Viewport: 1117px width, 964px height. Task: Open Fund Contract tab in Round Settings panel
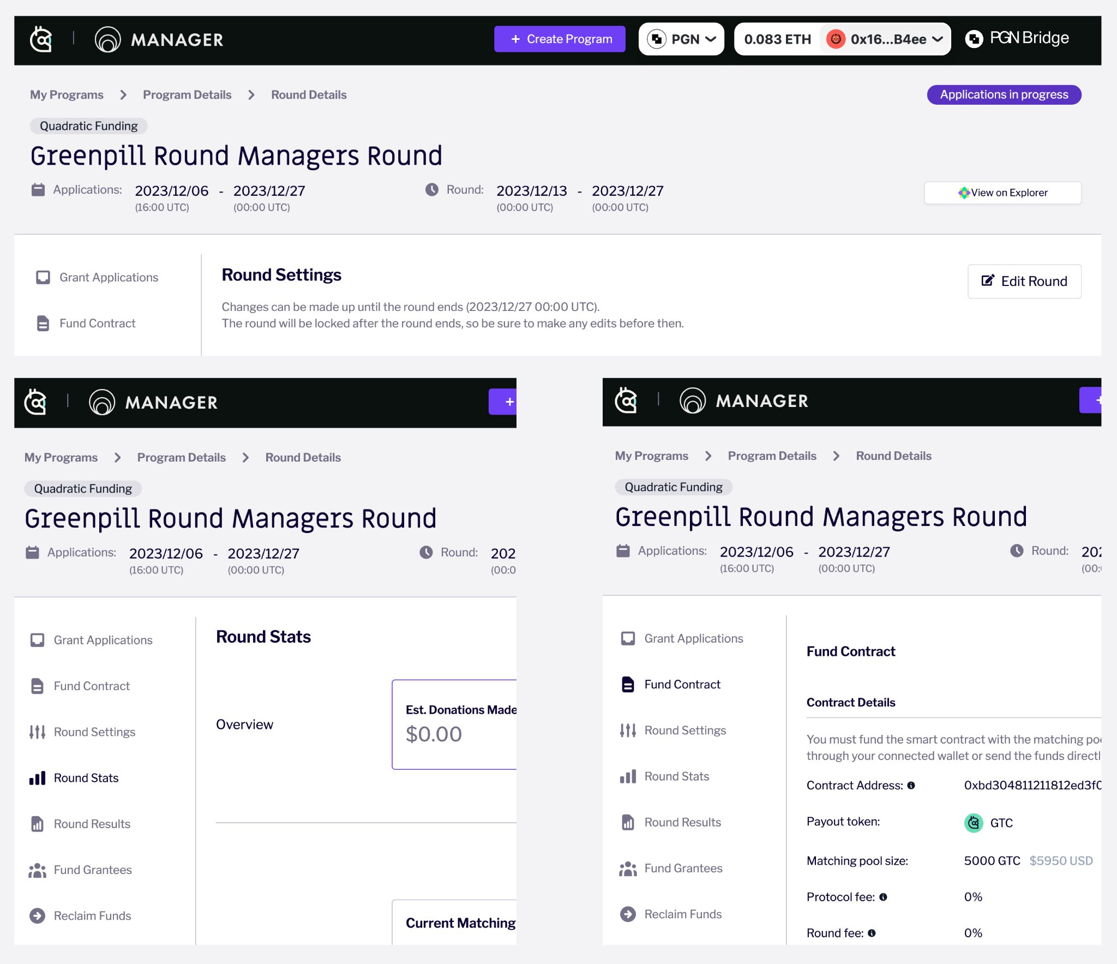(86, 323)
